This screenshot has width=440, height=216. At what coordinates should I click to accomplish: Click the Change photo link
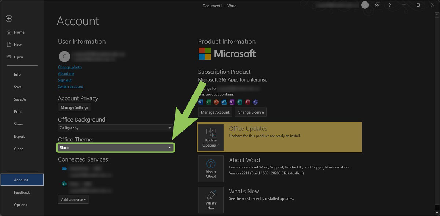coord(70,67)
